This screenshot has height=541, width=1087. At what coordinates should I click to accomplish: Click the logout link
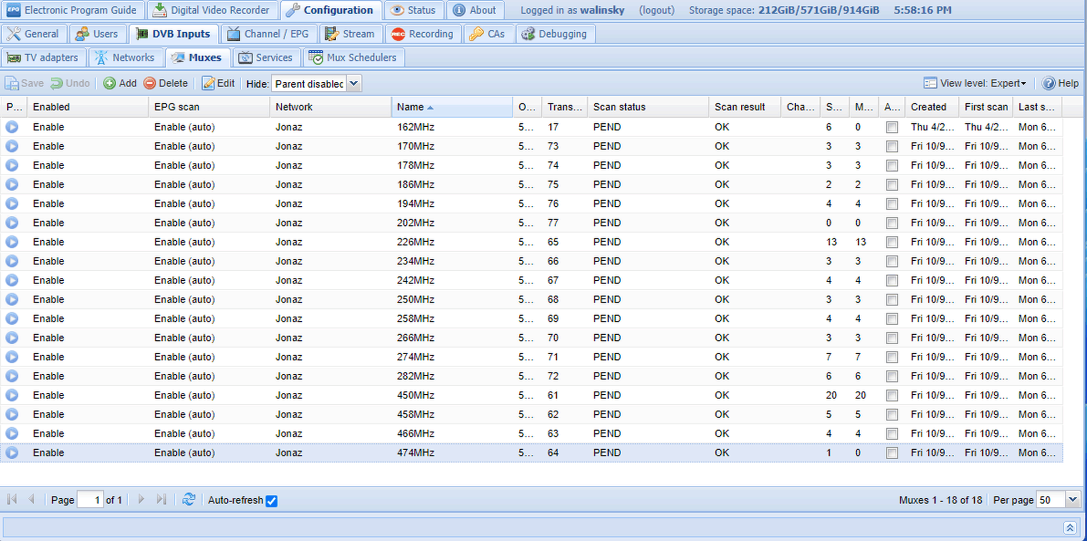pyautogui.click(x=656, y=10)
